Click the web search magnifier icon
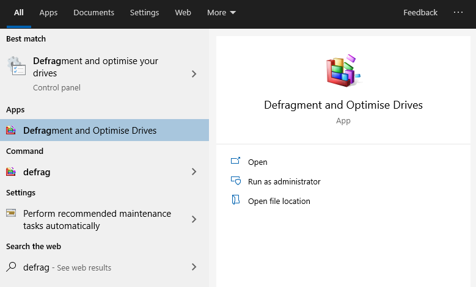Viewport: 476px width, 287px height. point(11,267)
